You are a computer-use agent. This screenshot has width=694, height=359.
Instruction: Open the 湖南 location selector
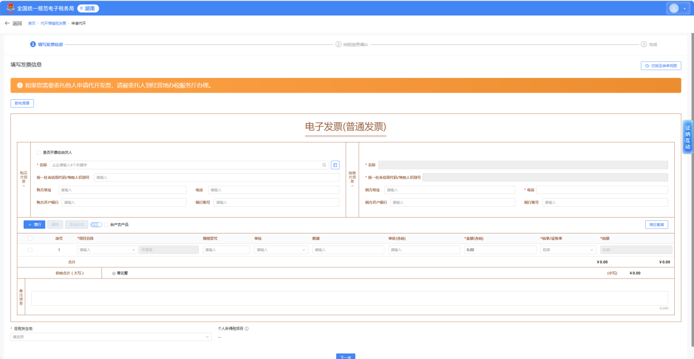pos(88,8)
